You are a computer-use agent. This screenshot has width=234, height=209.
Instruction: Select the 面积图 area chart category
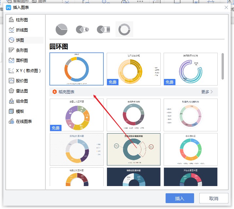pos(26,61)
